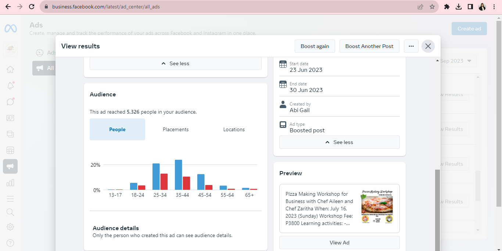Click the '5,326' reach number
Image resolution: width=502 pixels, height=251 pixels.
pos(133,112)
